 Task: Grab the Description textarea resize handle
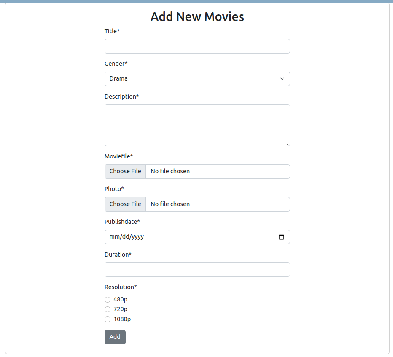288,144
